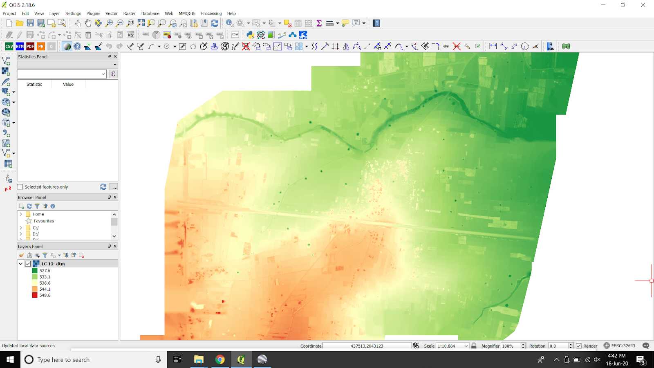Click the EPSG:32643 CRS button
The height and width of the screenshot is (368, 654).
(x=619, y=346)
